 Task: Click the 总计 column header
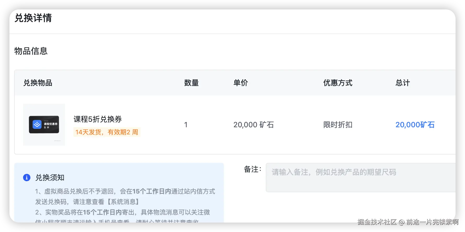tap(403, 83)
